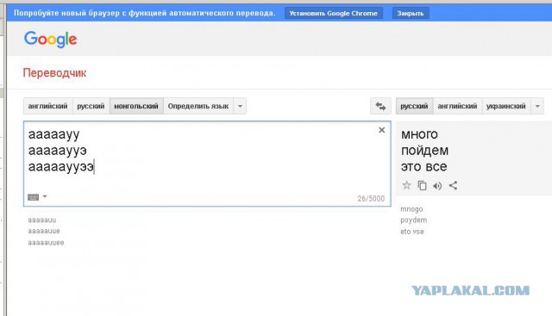
Task: Select украинский as target language
Action: click(506, 106)
